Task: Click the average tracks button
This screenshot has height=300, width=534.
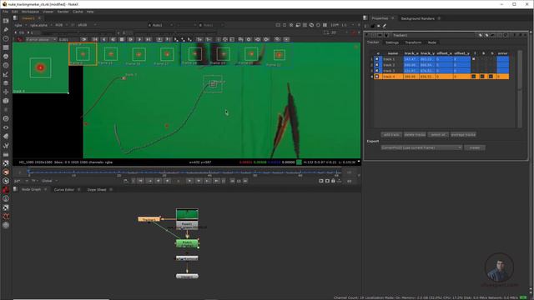Action: pos(463,135)
